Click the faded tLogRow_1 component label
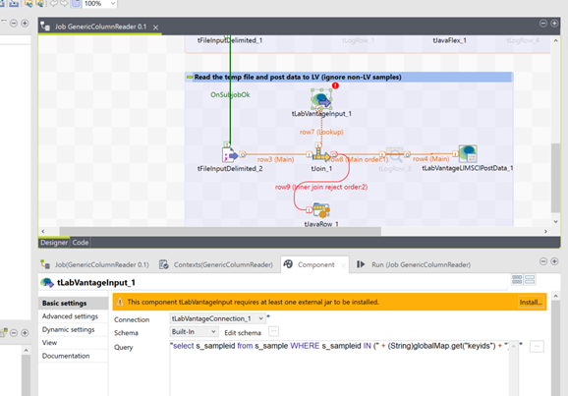Image resolution: width=568 pixels, height=396 pixels. pyautogui.click(x=358, y=40)
